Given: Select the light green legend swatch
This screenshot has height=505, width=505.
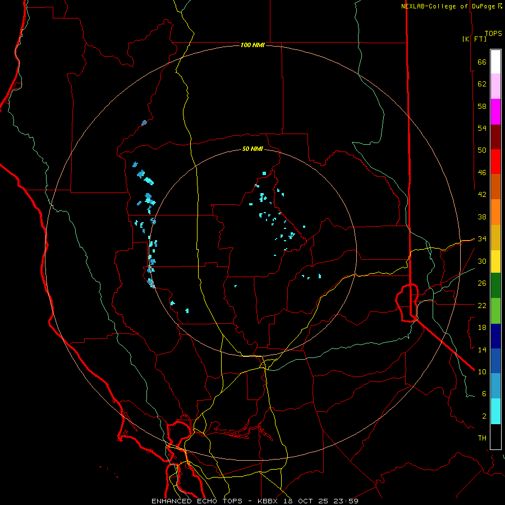Looking at the screenshot, I should pos(495,311).
